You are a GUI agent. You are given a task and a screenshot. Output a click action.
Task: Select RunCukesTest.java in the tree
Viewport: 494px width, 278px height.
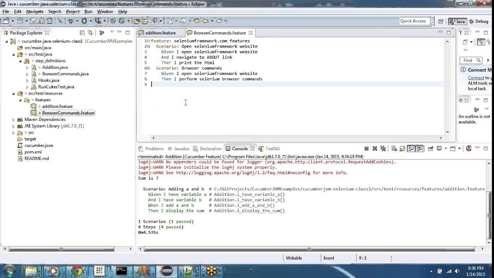click(56, 87)
